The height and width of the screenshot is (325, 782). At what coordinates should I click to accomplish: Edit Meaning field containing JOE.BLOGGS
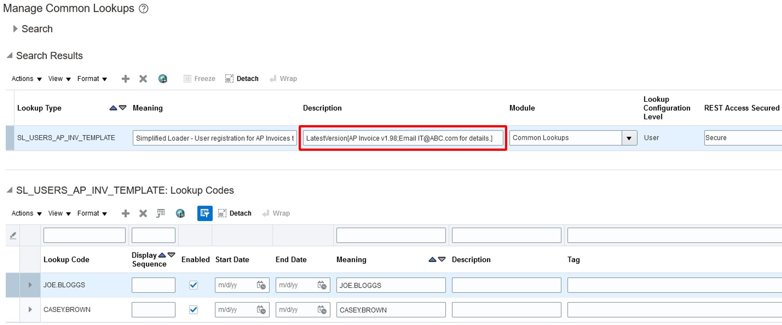(391, 285)
